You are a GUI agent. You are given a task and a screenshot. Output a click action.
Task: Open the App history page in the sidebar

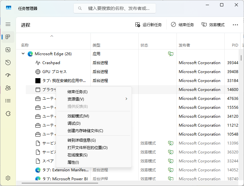point(8,63)
